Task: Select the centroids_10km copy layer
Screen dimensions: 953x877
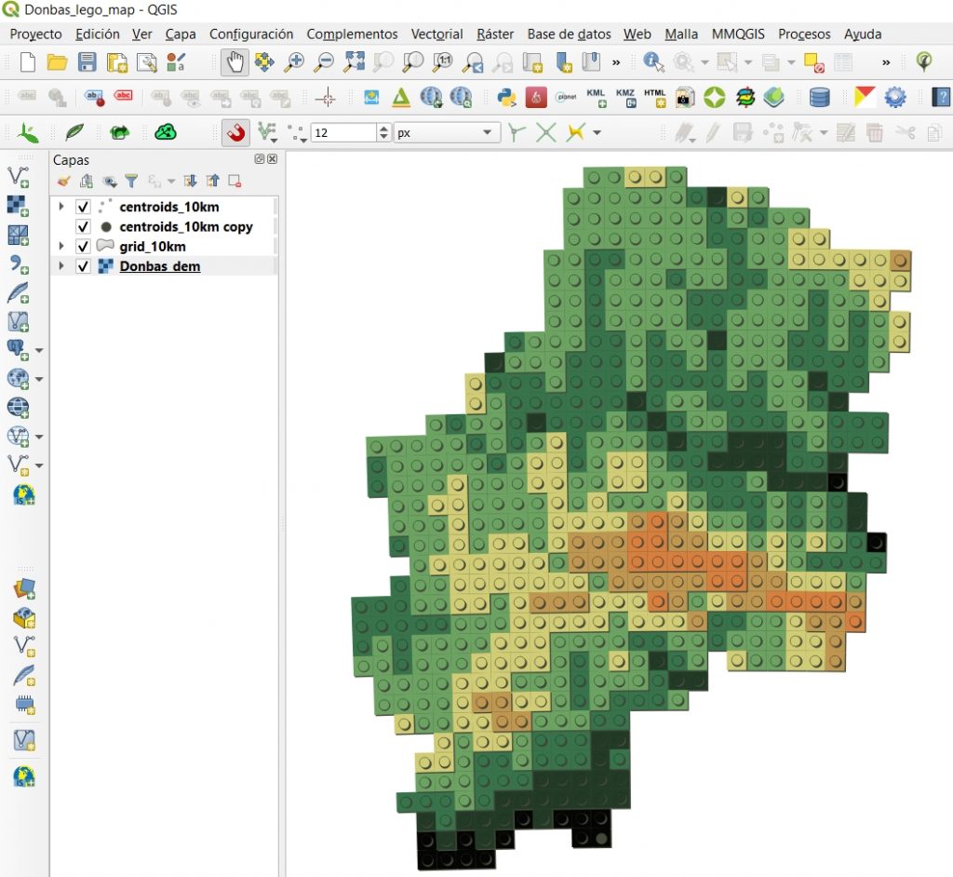Action: (185, 227)
